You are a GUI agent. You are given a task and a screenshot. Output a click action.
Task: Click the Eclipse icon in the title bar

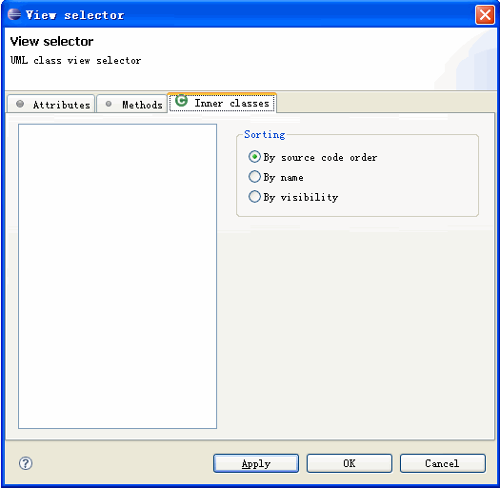pos(14,14)
